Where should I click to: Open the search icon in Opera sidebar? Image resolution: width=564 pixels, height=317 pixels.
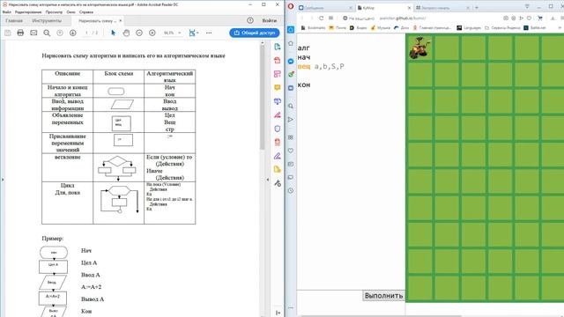[291, 106]
